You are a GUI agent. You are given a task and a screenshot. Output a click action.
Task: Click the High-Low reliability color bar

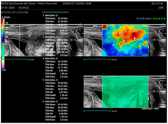[x=3, y=57]
